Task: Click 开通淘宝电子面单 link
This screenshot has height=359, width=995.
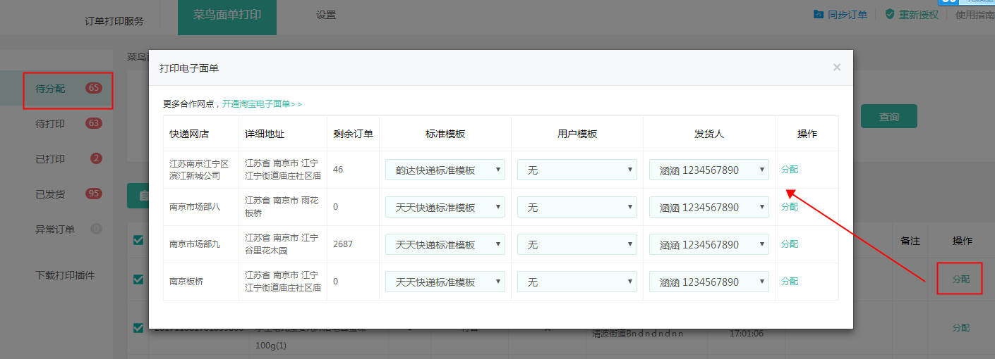Action: click(x=261, y=103)
